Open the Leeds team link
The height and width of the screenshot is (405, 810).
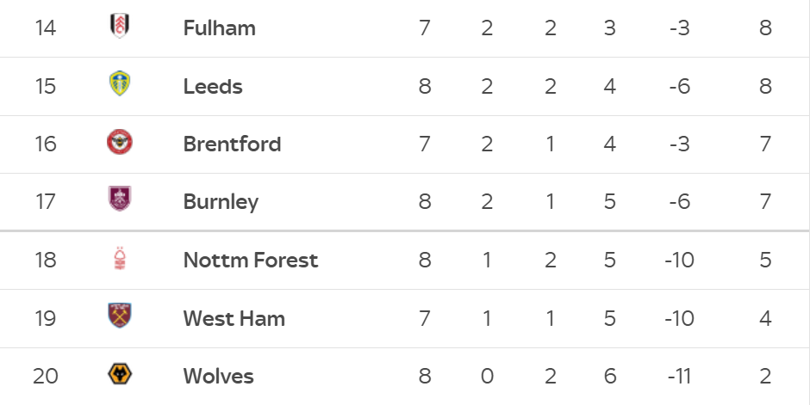[213, 86]
